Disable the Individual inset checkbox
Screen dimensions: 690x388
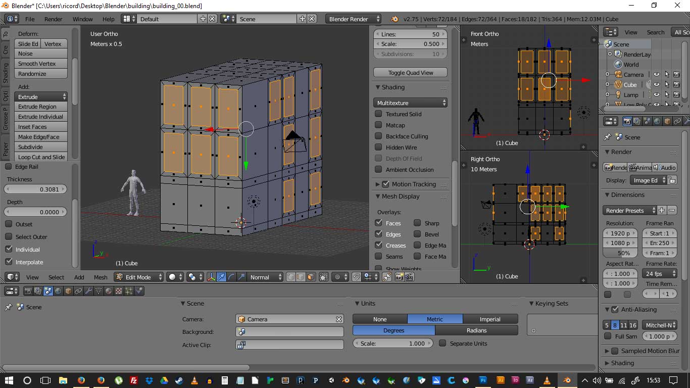9,250
